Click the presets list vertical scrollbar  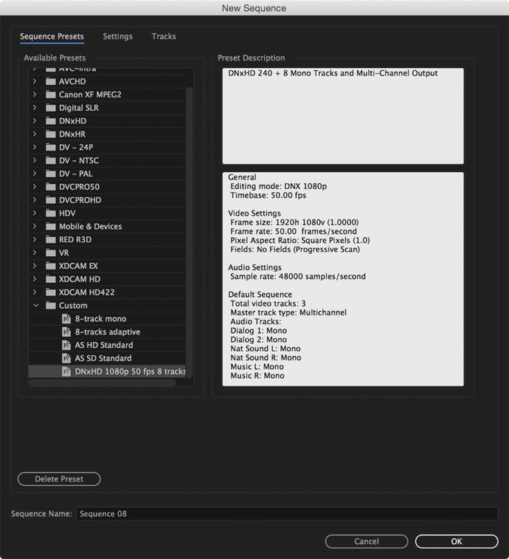(x=189, y=232)
